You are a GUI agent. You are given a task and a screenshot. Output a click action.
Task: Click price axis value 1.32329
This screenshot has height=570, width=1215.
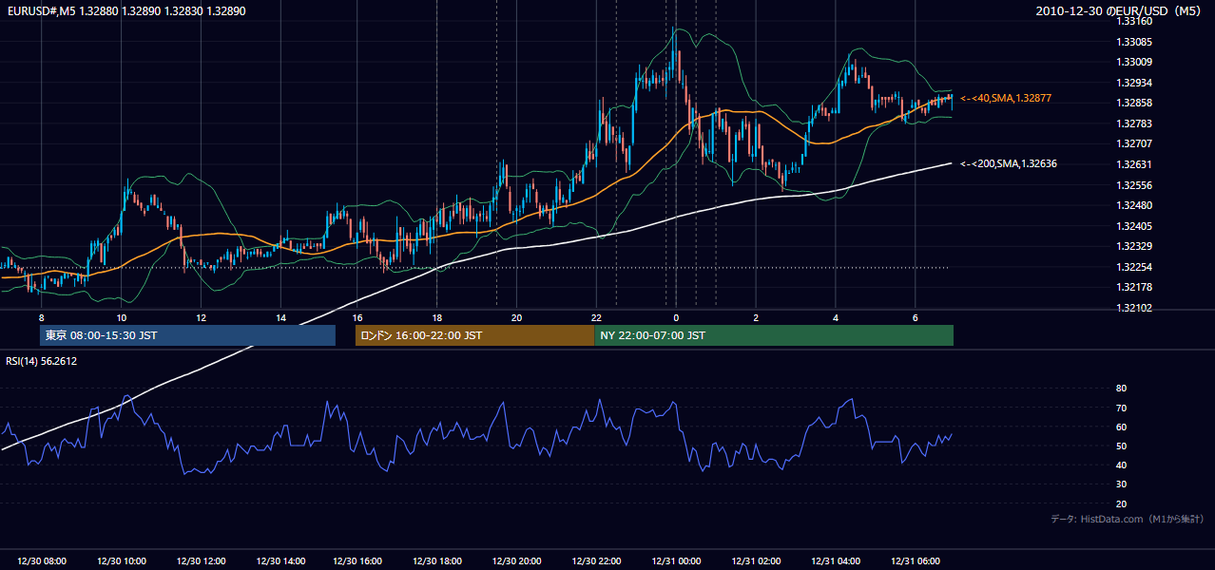(x=1134, y=246)
